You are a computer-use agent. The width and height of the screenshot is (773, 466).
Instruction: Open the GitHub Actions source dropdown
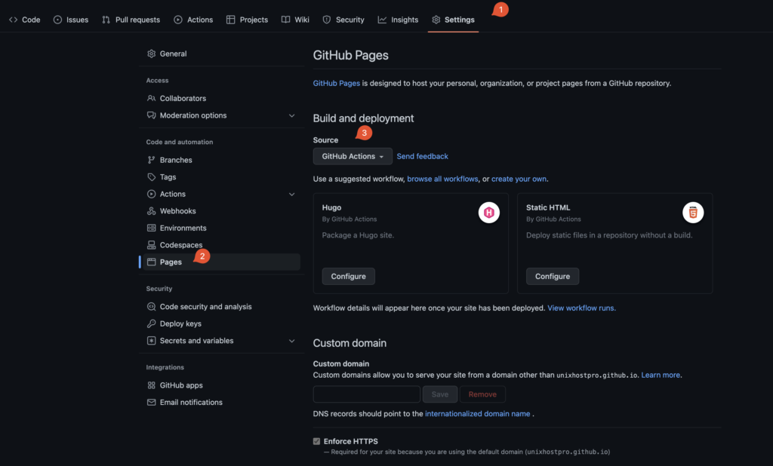pos(352,156)
